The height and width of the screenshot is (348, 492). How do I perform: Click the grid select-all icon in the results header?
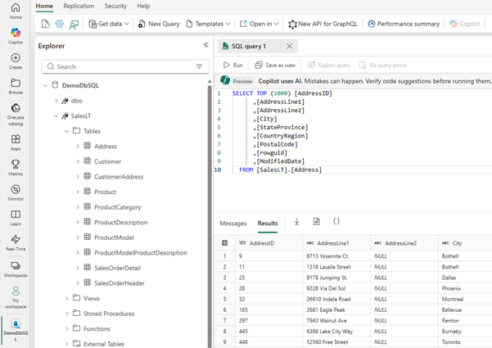coord(224,243)
